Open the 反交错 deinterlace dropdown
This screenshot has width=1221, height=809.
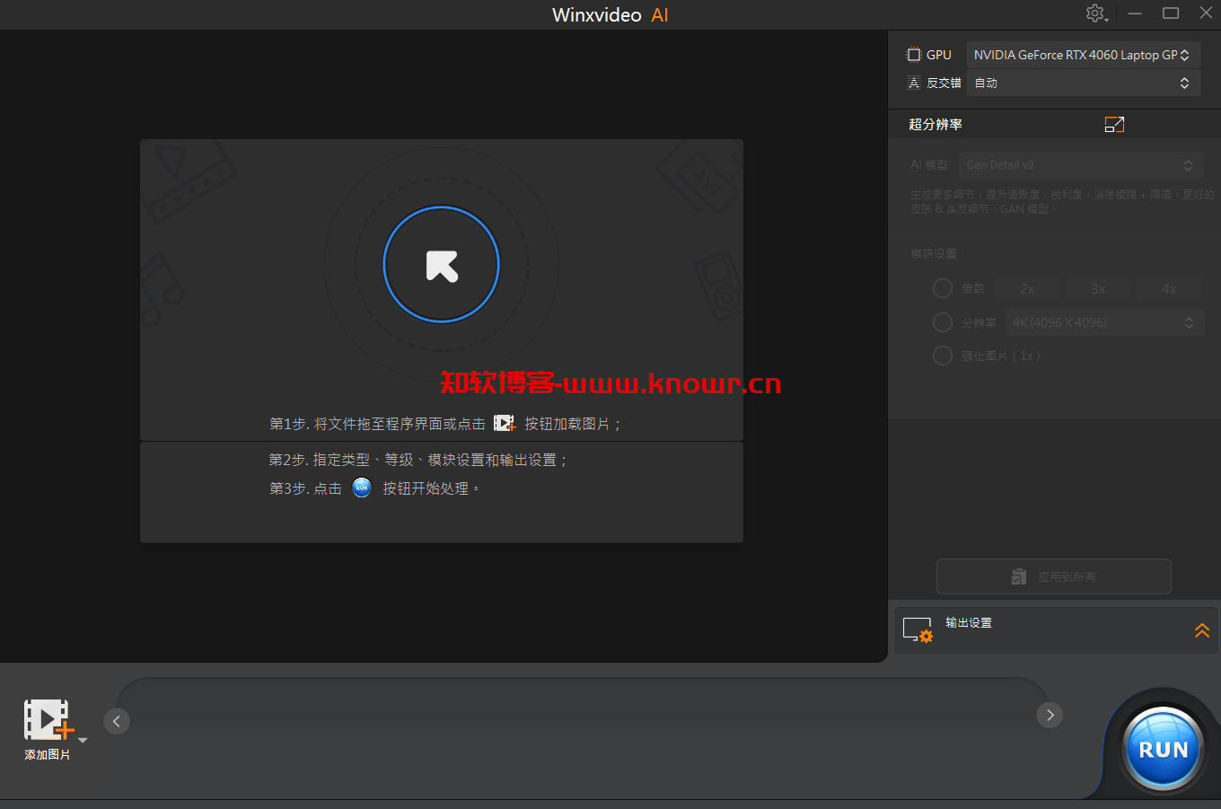(x=1083, y=83)
